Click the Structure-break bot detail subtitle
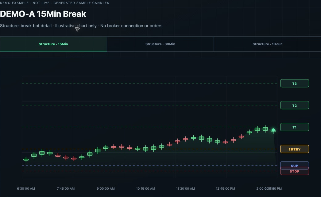The width and height of the screenshot is (321, 197). 81,26
